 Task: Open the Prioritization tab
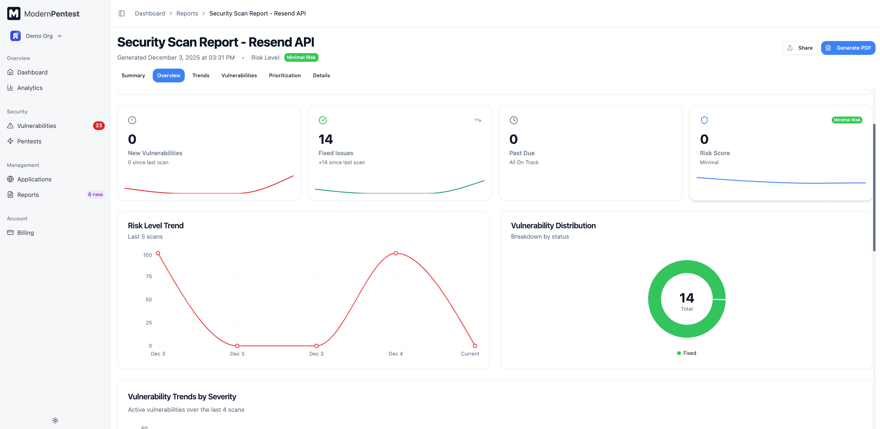[x=285, y=75]
